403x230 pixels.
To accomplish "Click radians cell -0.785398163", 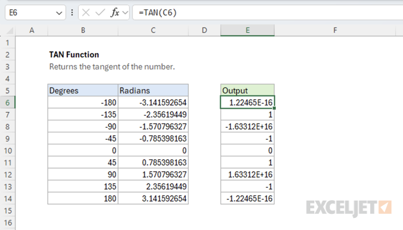I will coord(153,139).
